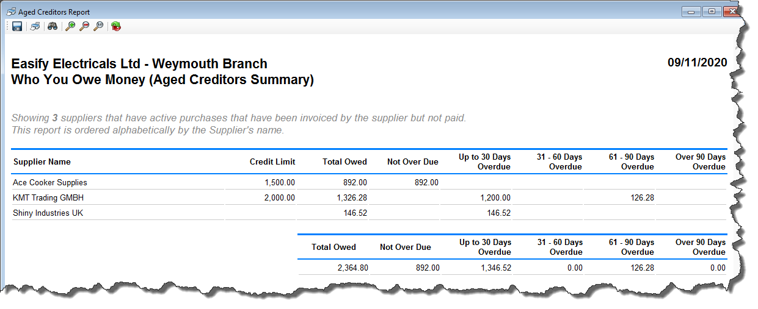Reset zoom with the 1:1 magnifier icon

[x=98, y=26]
